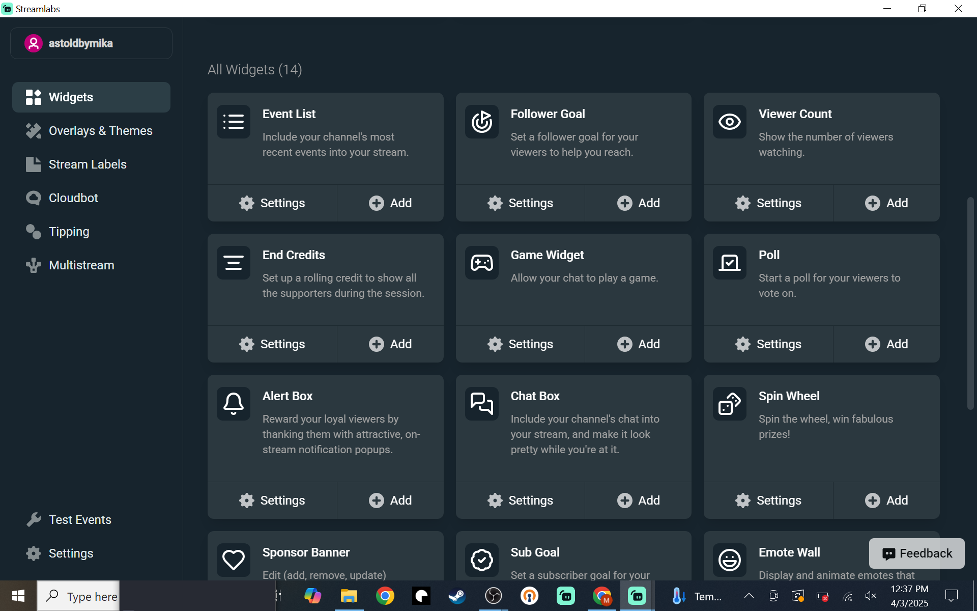
Task: Select the Stream Labels sidebar icon
Action: 34,164
